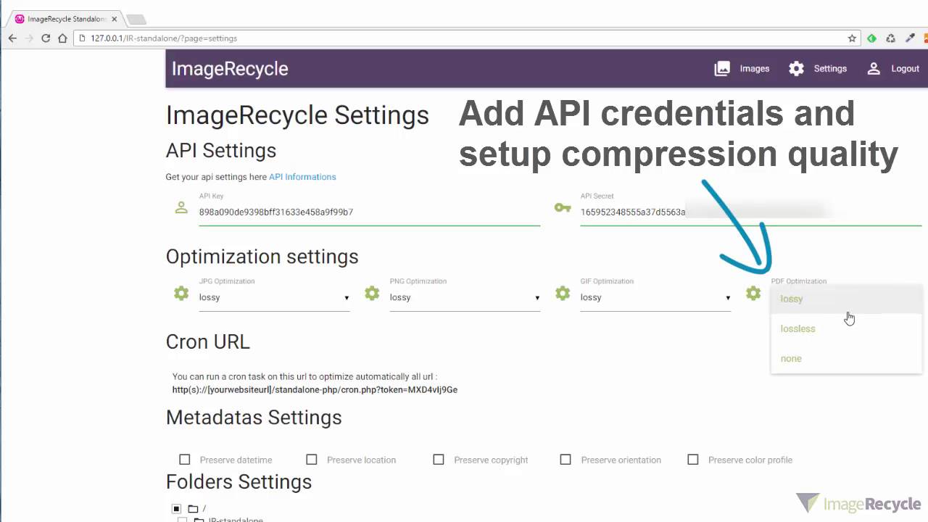Switch to the ImageRecycle Standalone browser tab
Viewport: 928px width, 522px height.
click(x=64, y=19)
